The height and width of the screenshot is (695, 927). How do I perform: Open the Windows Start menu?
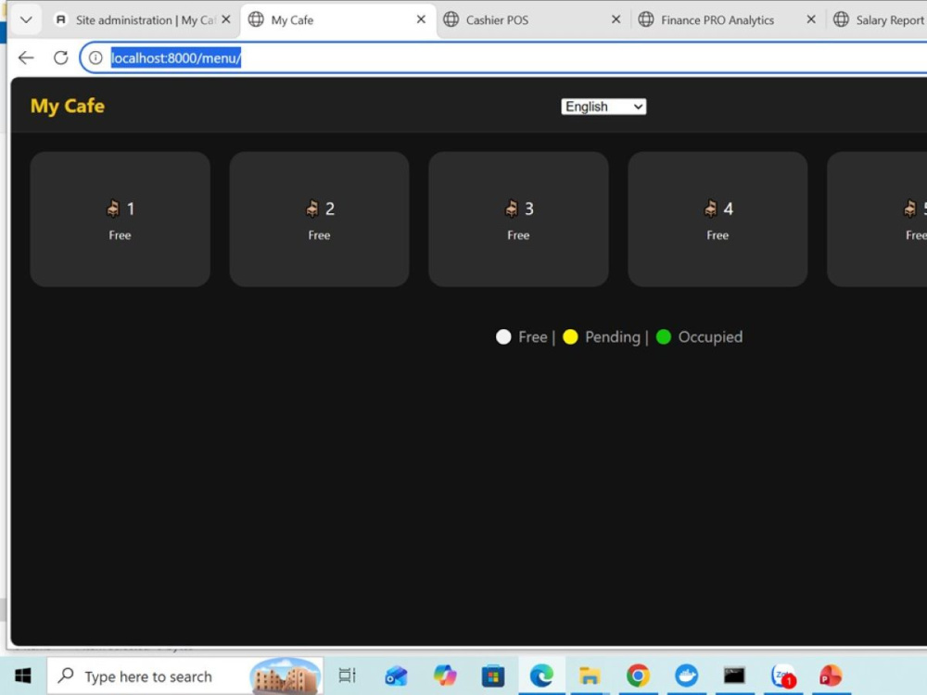[x=22, y=676]
